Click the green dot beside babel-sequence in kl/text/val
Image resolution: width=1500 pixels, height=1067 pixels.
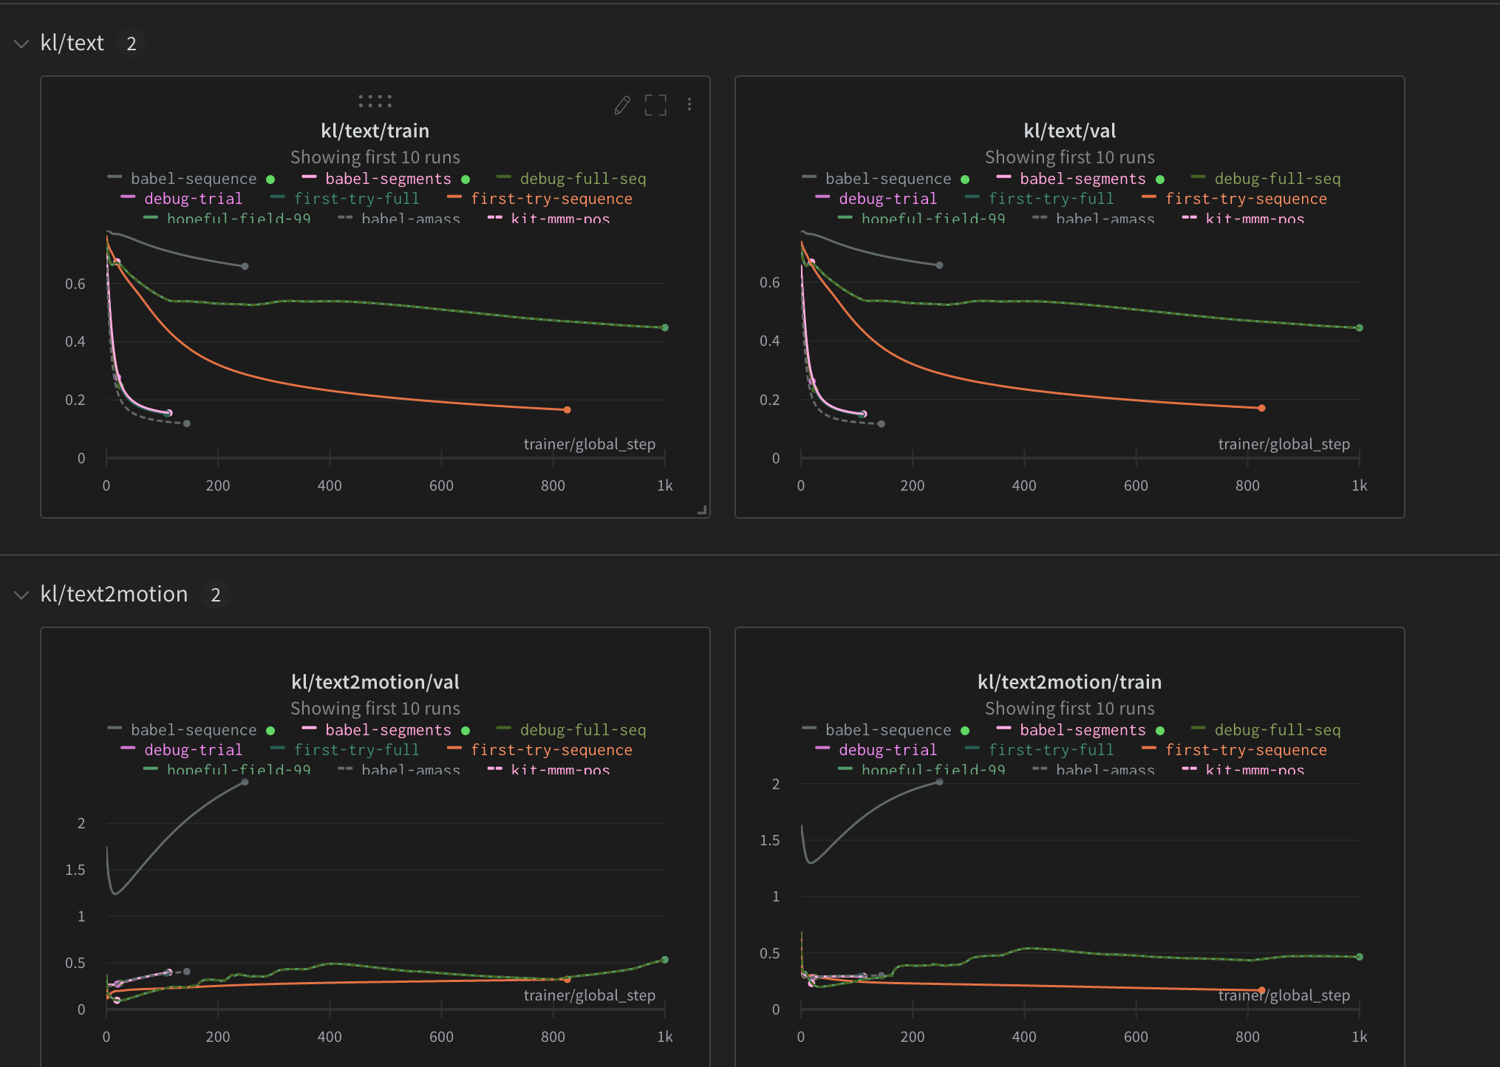click(x=965, y=179)
